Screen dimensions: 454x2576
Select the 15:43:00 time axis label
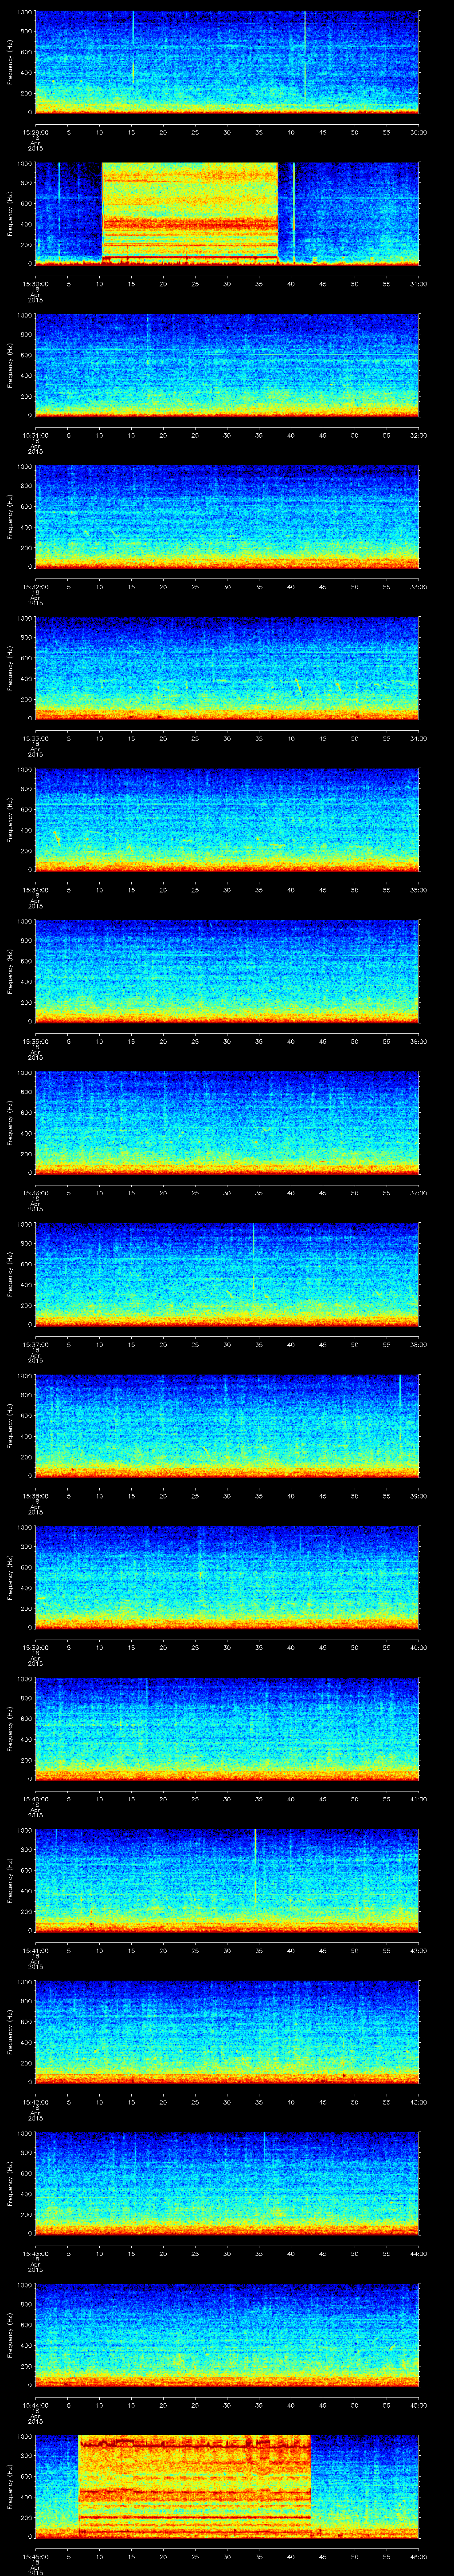point(35,2253)
